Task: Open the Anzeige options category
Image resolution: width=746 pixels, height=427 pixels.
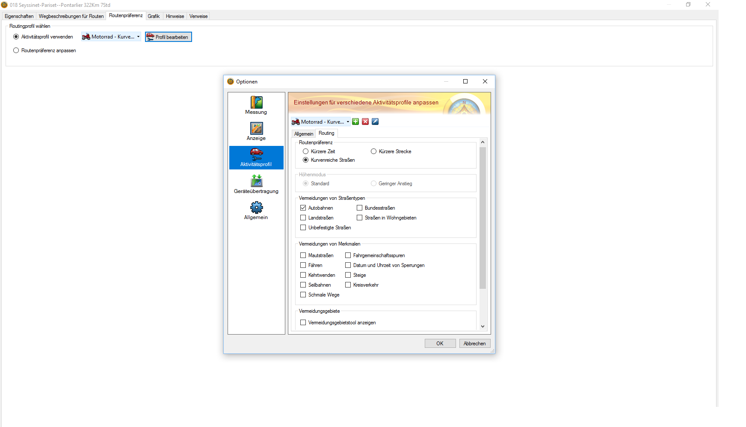Action: [256, 131]
